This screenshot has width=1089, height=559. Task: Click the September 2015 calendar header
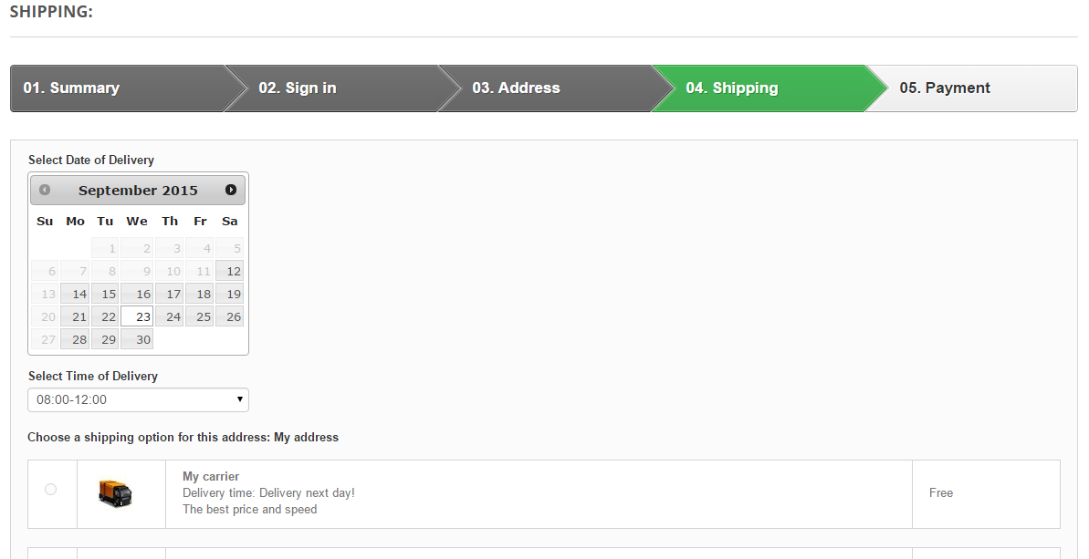tap(138, 190)
